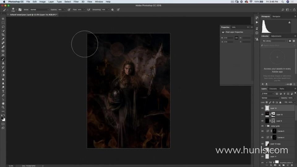The height and width of the screenshot is (167, 297).
Task: Create new group folder icon
Action: click(284, 165)
